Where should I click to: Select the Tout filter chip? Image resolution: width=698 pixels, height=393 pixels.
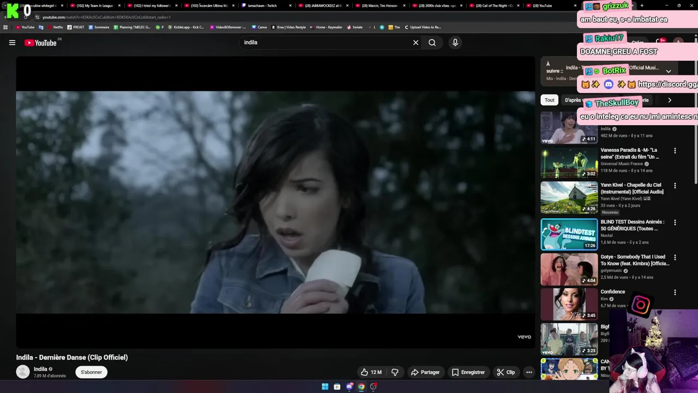pos(549,100)
